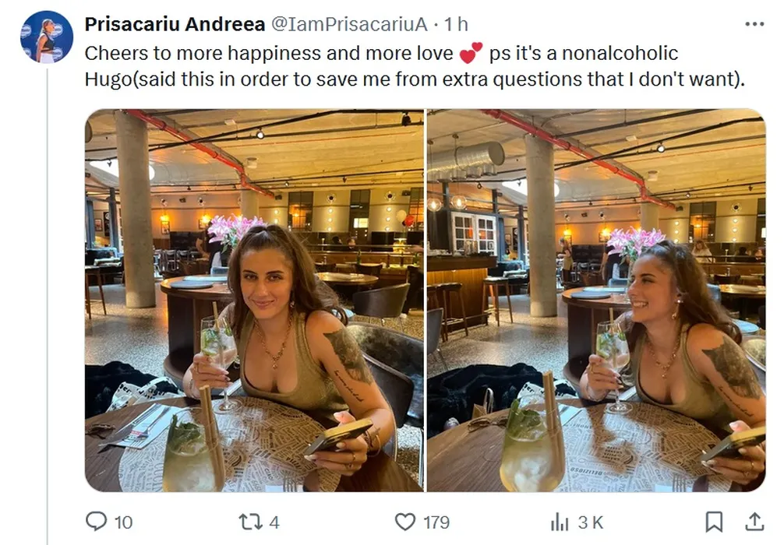The height and width of the screenshot is (545, 784).
Task: Click the tweet line starting with Hugo
Action: click(409, 78)
